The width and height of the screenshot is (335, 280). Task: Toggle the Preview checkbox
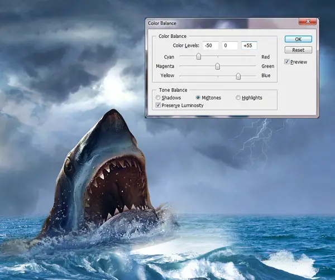[x=287, y=62]
